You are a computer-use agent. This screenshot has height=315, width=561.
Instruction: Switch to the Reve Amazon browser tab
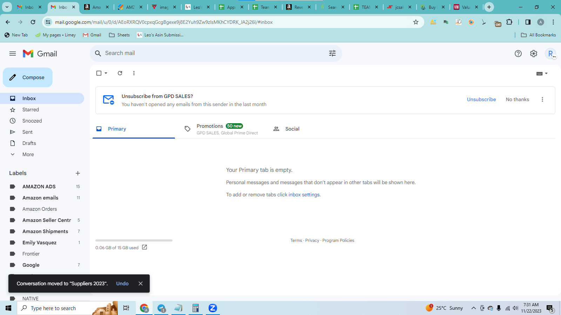tap(298, 7)
